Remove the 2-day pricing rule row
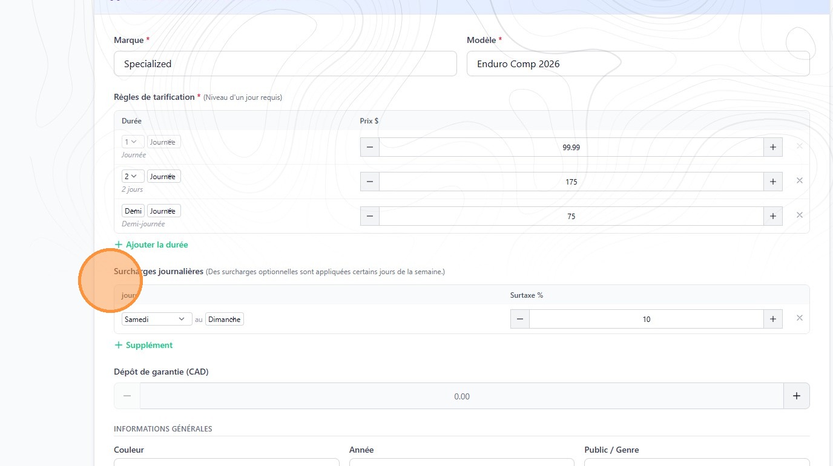 799,180
